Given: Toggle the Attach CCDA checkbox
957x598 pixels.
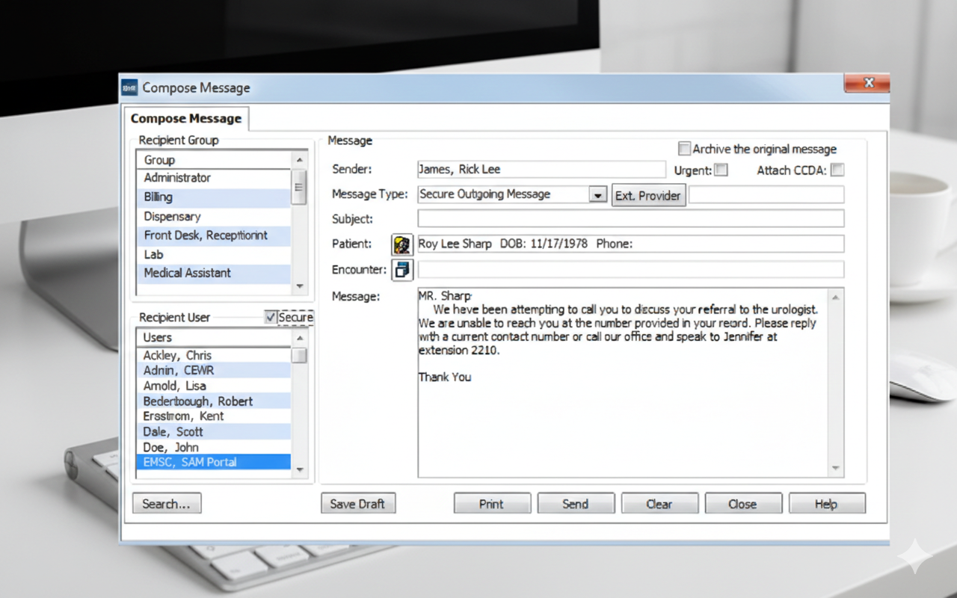Looking at the screenshot, I should (837, 170).
